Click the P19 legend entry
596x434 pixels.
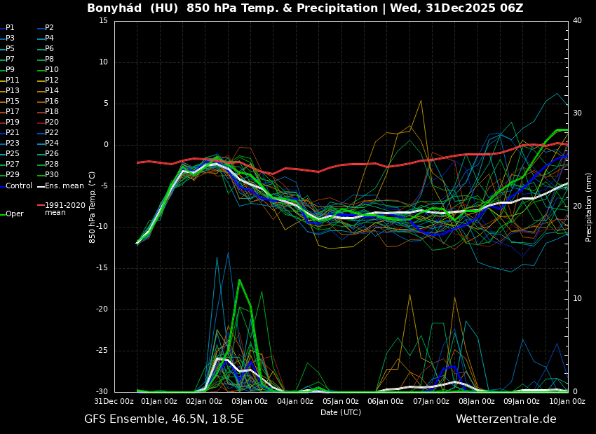13,122
